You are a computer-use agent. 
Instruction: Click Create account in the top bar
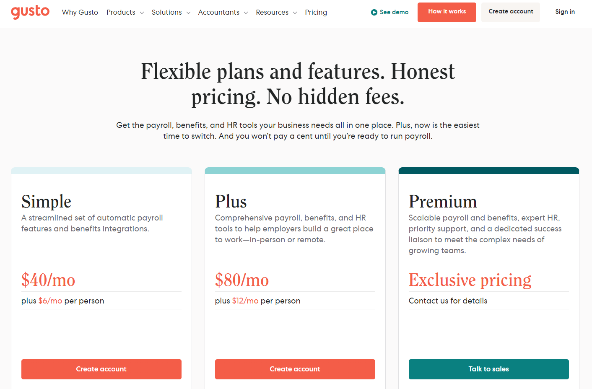[510, 11]
